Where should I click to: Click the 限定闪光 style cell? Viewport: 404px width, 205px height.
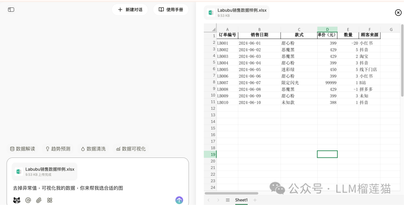tap(299, 83)
